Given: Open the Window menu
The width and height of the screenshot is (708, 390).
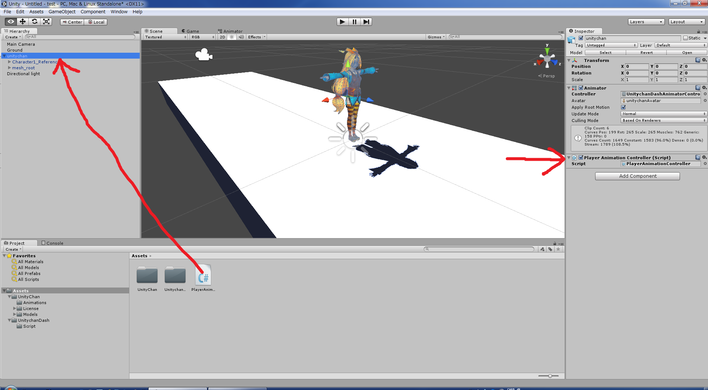Looking at the screenshot, I should tap(119, 12).
